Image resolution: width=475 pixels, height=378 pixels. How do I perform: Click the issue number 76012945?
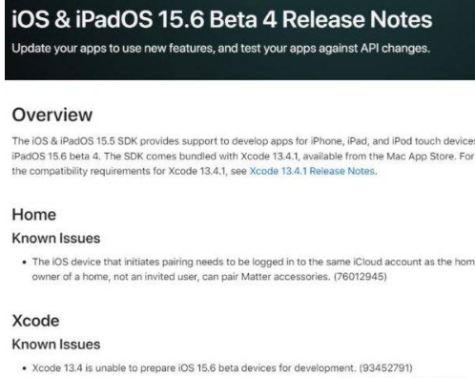coord(361,276)
